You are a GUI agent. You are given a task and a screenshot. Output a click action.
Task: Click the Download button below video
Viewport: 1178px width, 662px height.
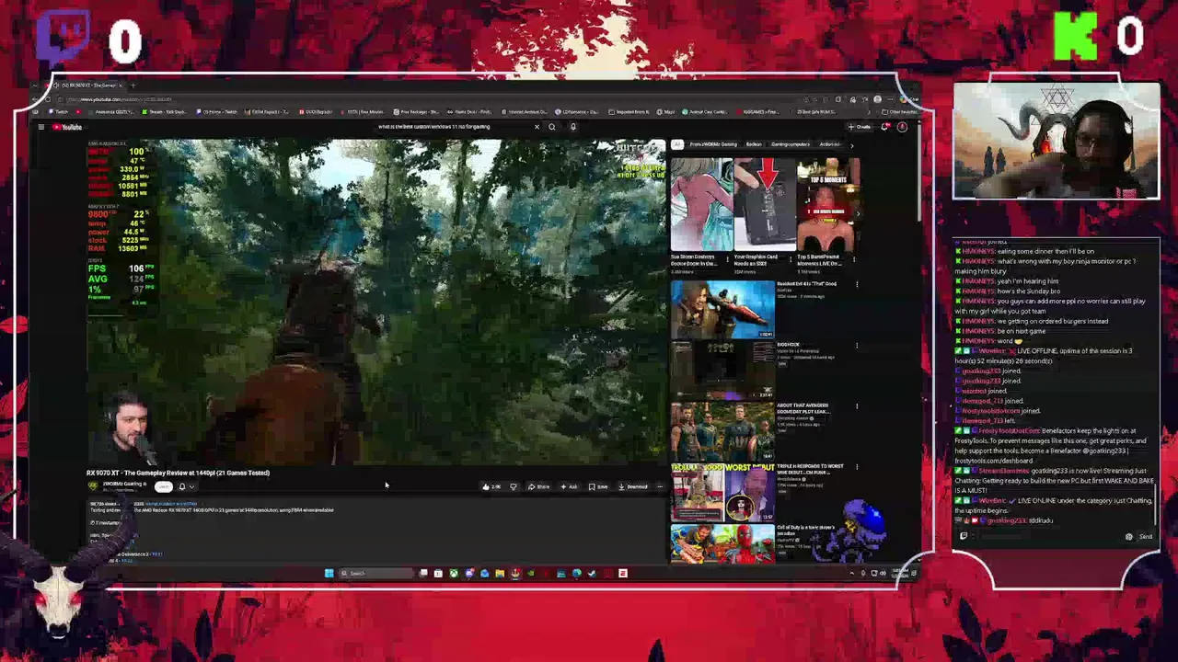(633, 487)
